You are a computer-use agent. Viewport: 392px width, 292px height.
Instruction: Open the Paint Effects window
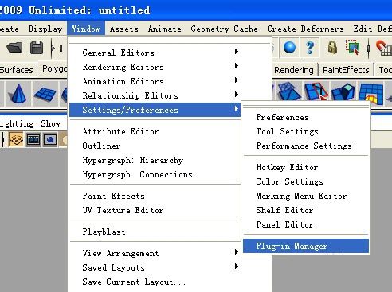click(x=155, y=196)
